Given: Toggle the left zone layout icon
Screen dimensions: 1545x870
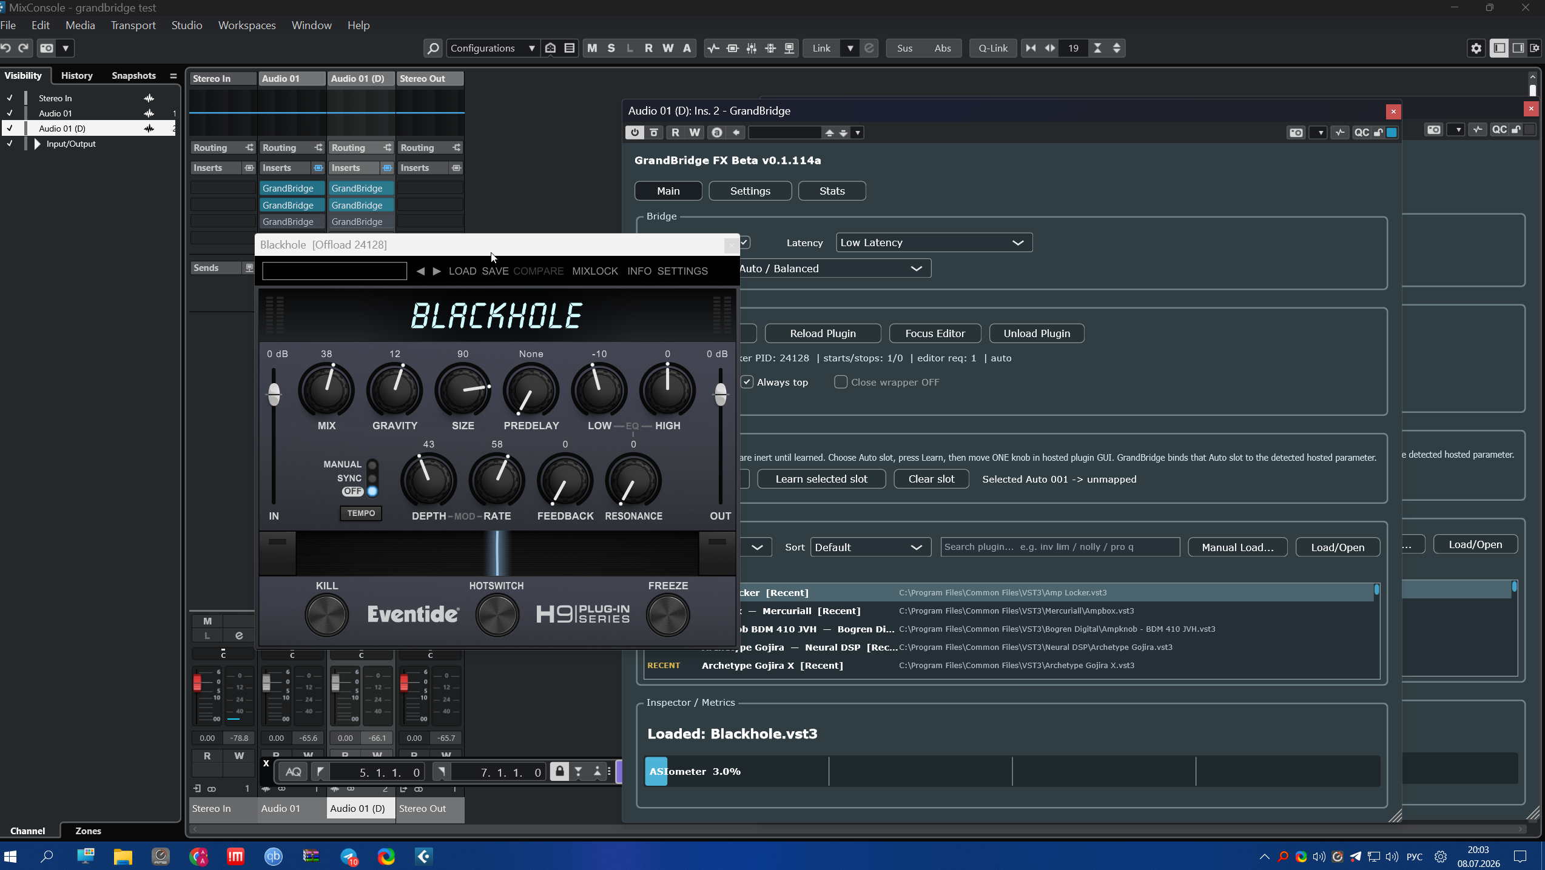Looking at the screenshot, I should click(1500, 48).
